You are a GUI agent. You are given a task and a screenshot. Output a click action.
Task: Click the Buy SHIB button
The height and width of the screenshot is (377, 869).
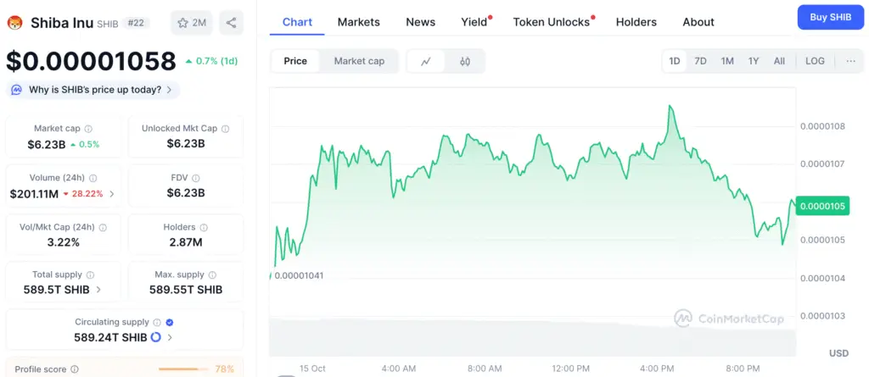(830, 17)
